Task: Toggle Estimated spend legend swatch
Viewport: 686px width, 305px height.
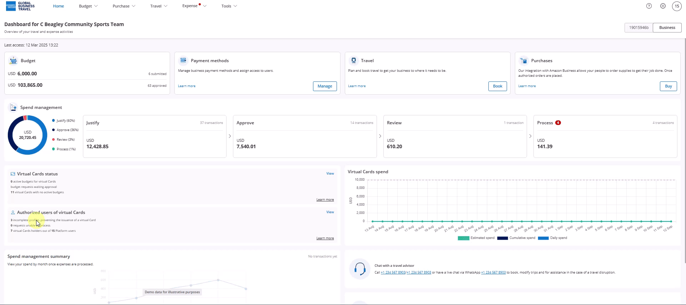Action: pos(463,238)
